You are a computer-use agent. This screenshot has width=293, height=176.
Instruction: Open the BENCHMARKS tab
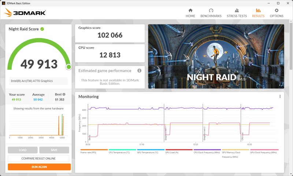click(x=211, y=13)
